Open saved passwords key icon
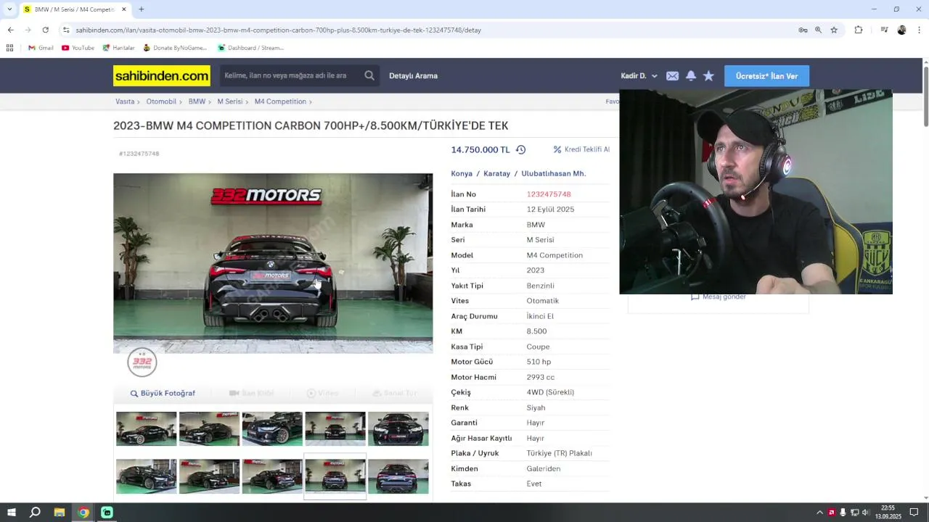 (x=803, y=30)
